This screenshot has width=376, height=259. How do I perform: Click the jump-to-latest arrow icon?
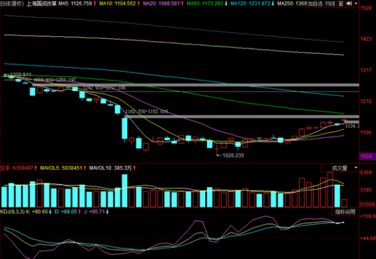point(349,3)
